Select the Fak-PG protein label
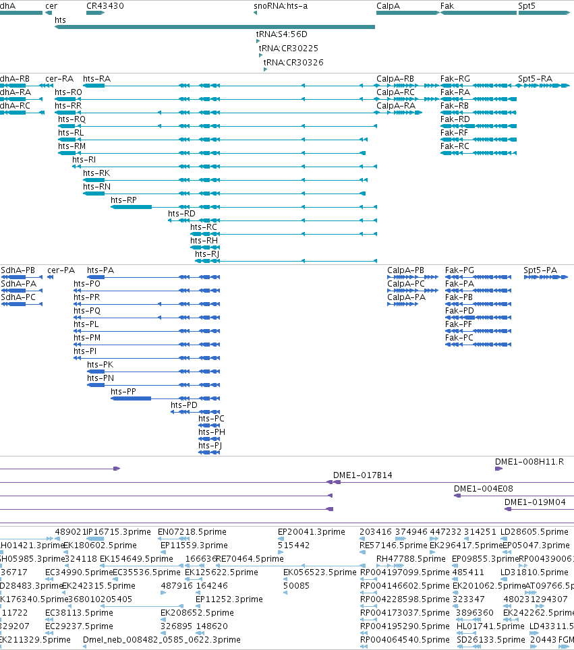This screenshot has width=574, height=650. pyautogui.click(x=459, y=270)
